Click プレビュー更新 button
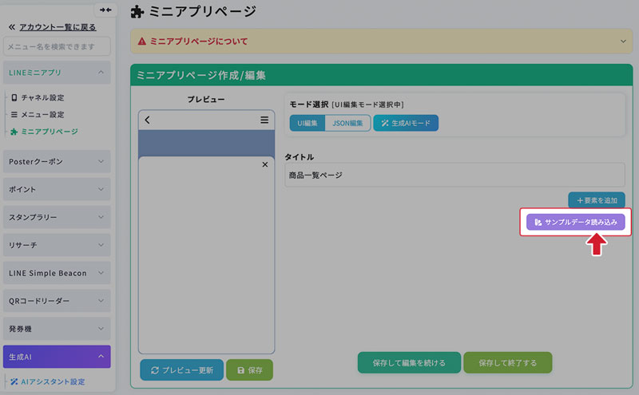This screenshot has height=395, width=639. [182, 370]
